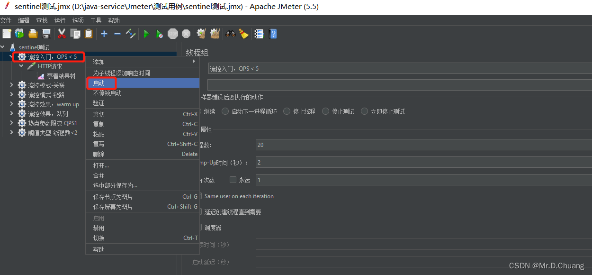This screenshot has height=275, width=592.
Task: Expand 阈值类型-线程数<2 tree arrow
Action: tap(12, 133)
